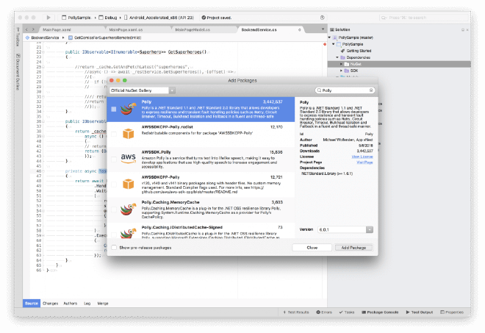Viewport: 485px width, 333px height.
Task: Open the Android_Accelerated_x86 device selector
Action: point(159,18)
